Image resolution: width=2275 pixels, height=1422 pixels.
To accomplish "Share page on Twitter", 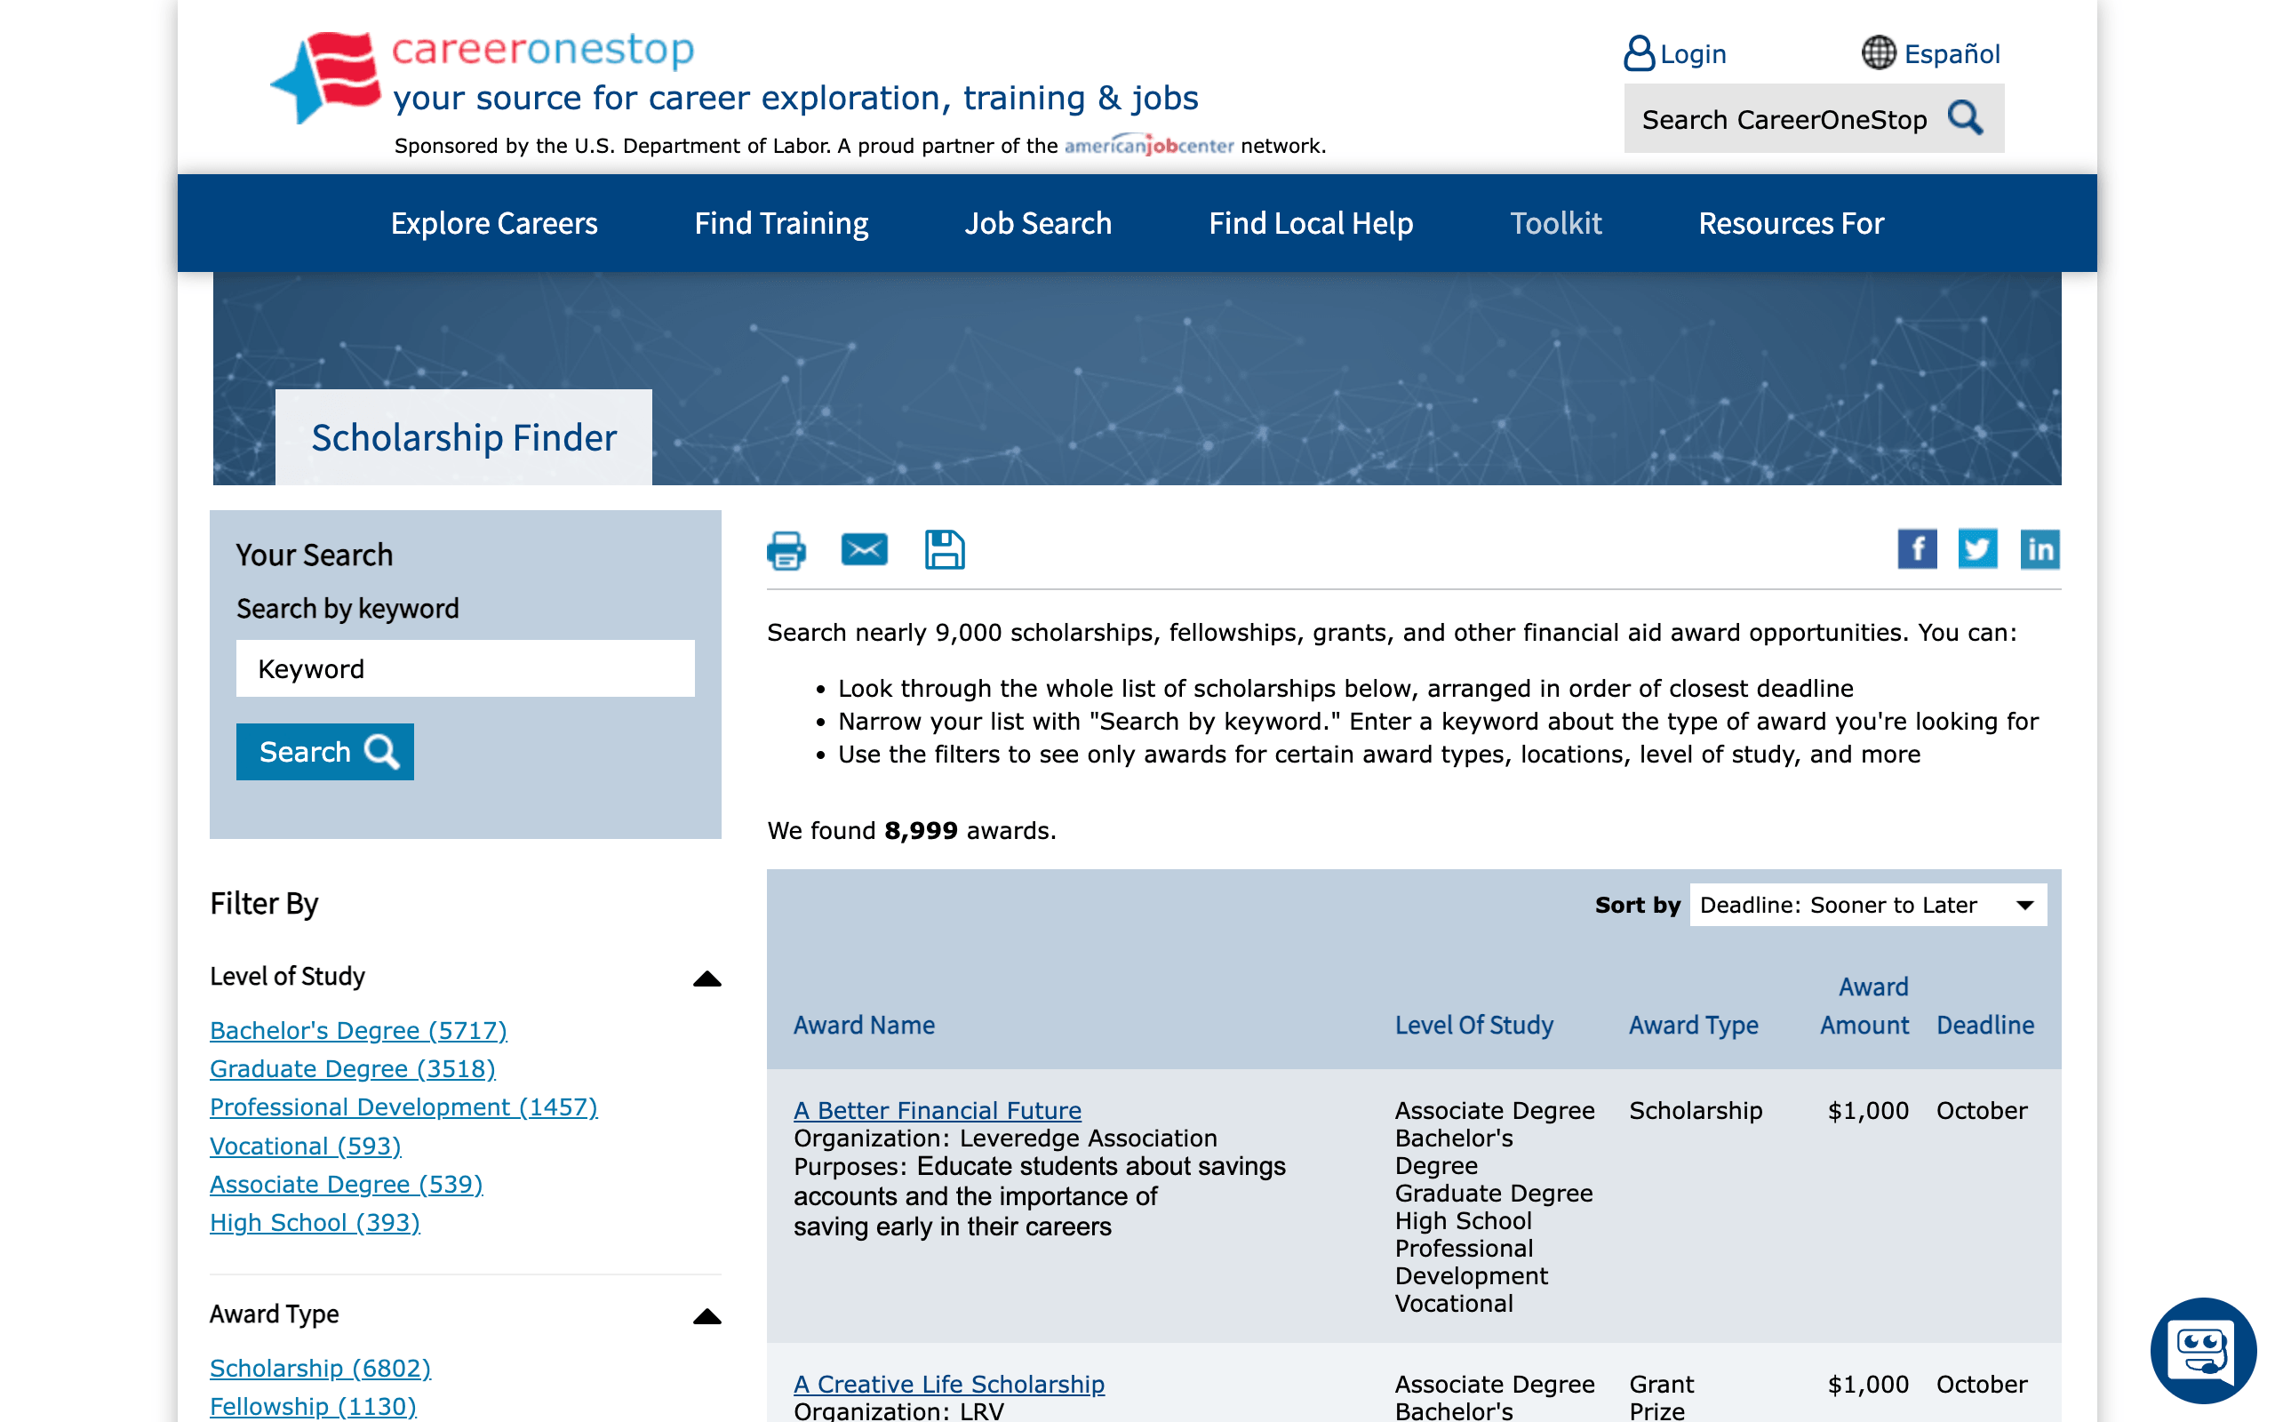I will 1977,549.
